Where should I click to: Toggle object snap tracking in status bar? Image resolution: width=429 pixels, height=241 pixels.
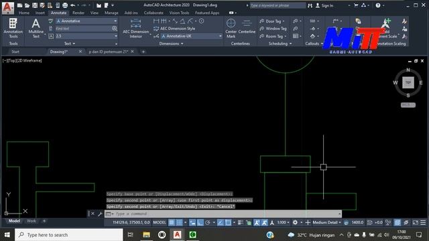coord(221,222)
